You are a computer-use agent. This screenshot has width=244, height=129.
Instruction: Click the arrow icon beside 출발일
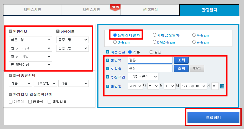(x=108, y=86)
